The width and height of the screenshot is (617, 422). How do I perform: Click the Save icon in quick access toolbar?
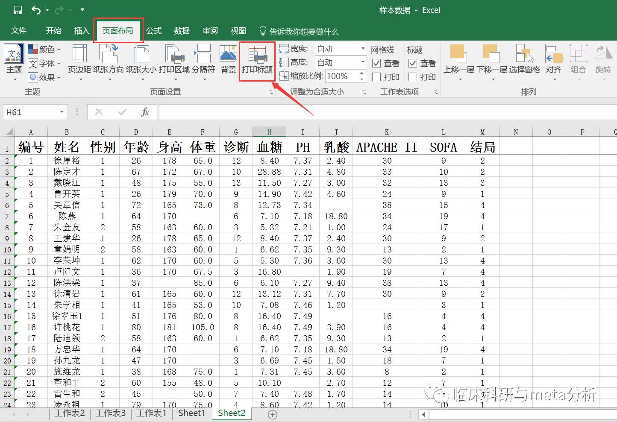coord(18,10)
